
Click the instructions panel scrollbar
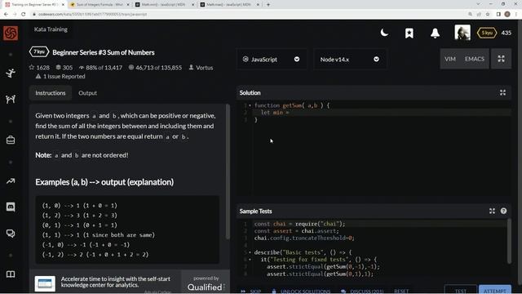tap(228, 171)
